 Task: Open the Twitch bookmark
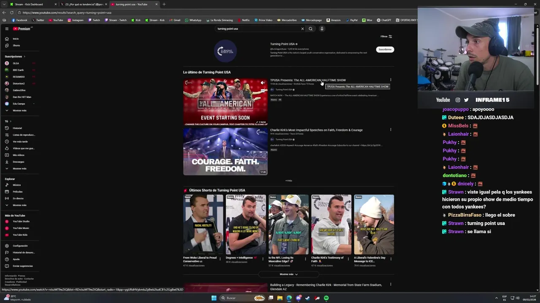pos(94,20)
